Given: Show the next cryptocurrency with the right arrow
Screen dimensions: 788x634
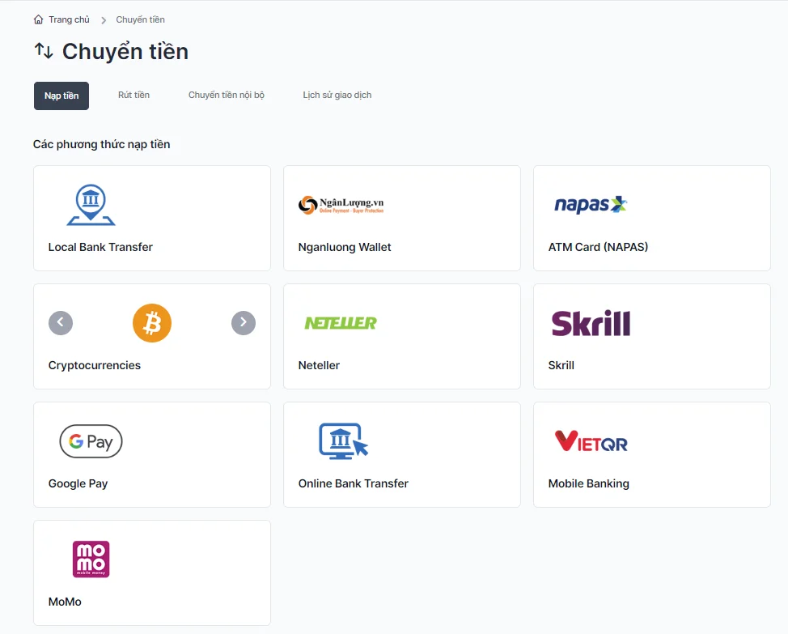Looking at the screenshot, I should point(244,323).
